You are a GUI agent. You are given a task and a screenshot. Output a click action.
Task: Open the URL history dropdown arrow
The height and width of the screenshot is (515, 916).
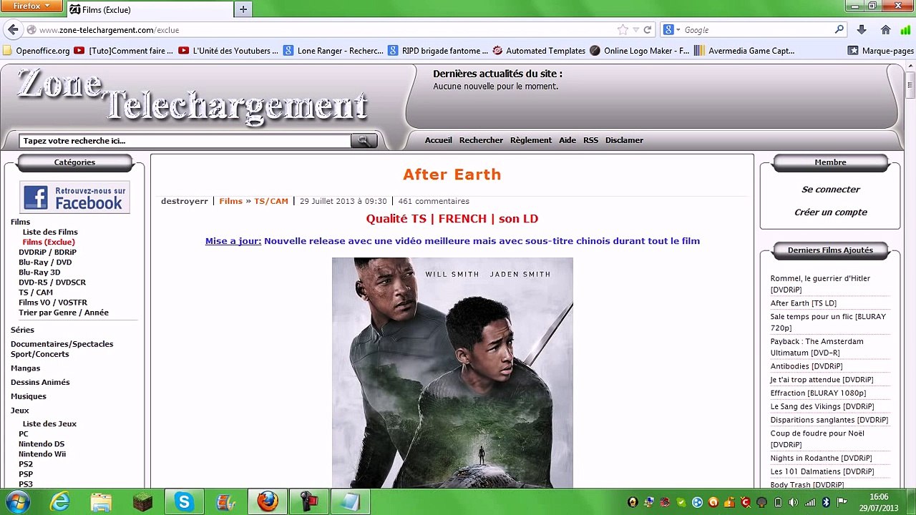click(635, 30)
